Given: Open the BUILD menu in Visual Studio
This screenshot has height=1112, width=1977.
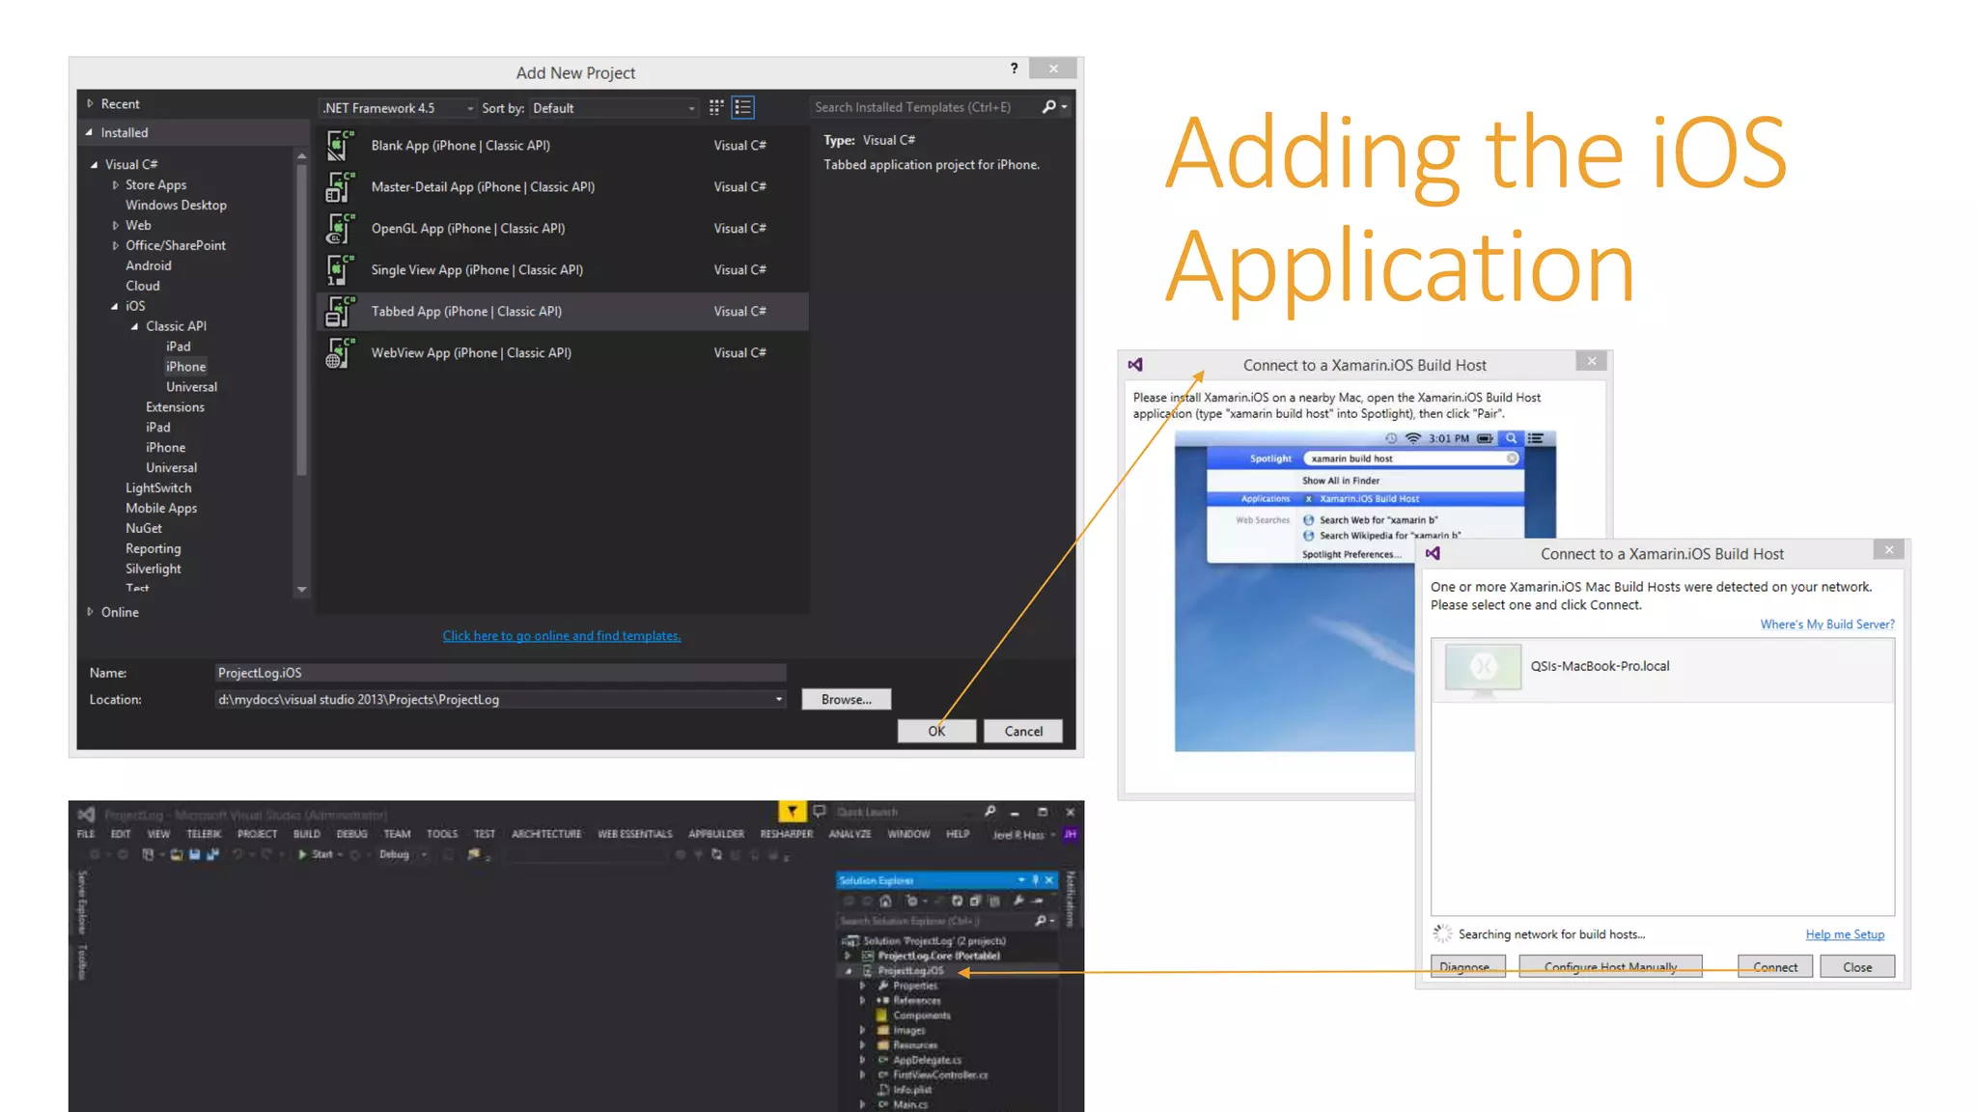Looking at the screenshot, I should (x=307, y=834).
